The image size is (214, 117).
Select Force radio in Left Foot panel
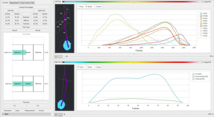(78, 6)
